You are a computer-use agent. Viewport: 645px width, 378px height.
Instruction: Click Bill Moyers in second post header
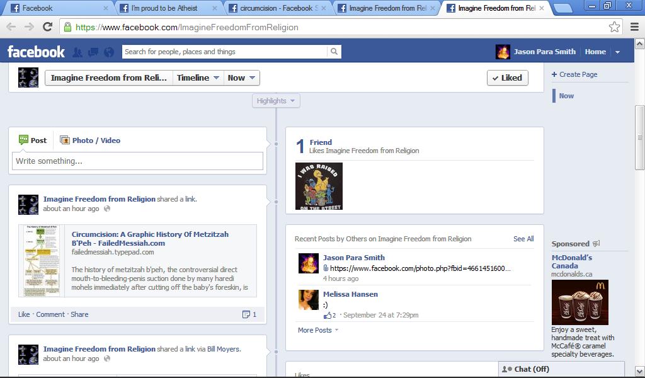pyautogui.click(x=223, y=349)
